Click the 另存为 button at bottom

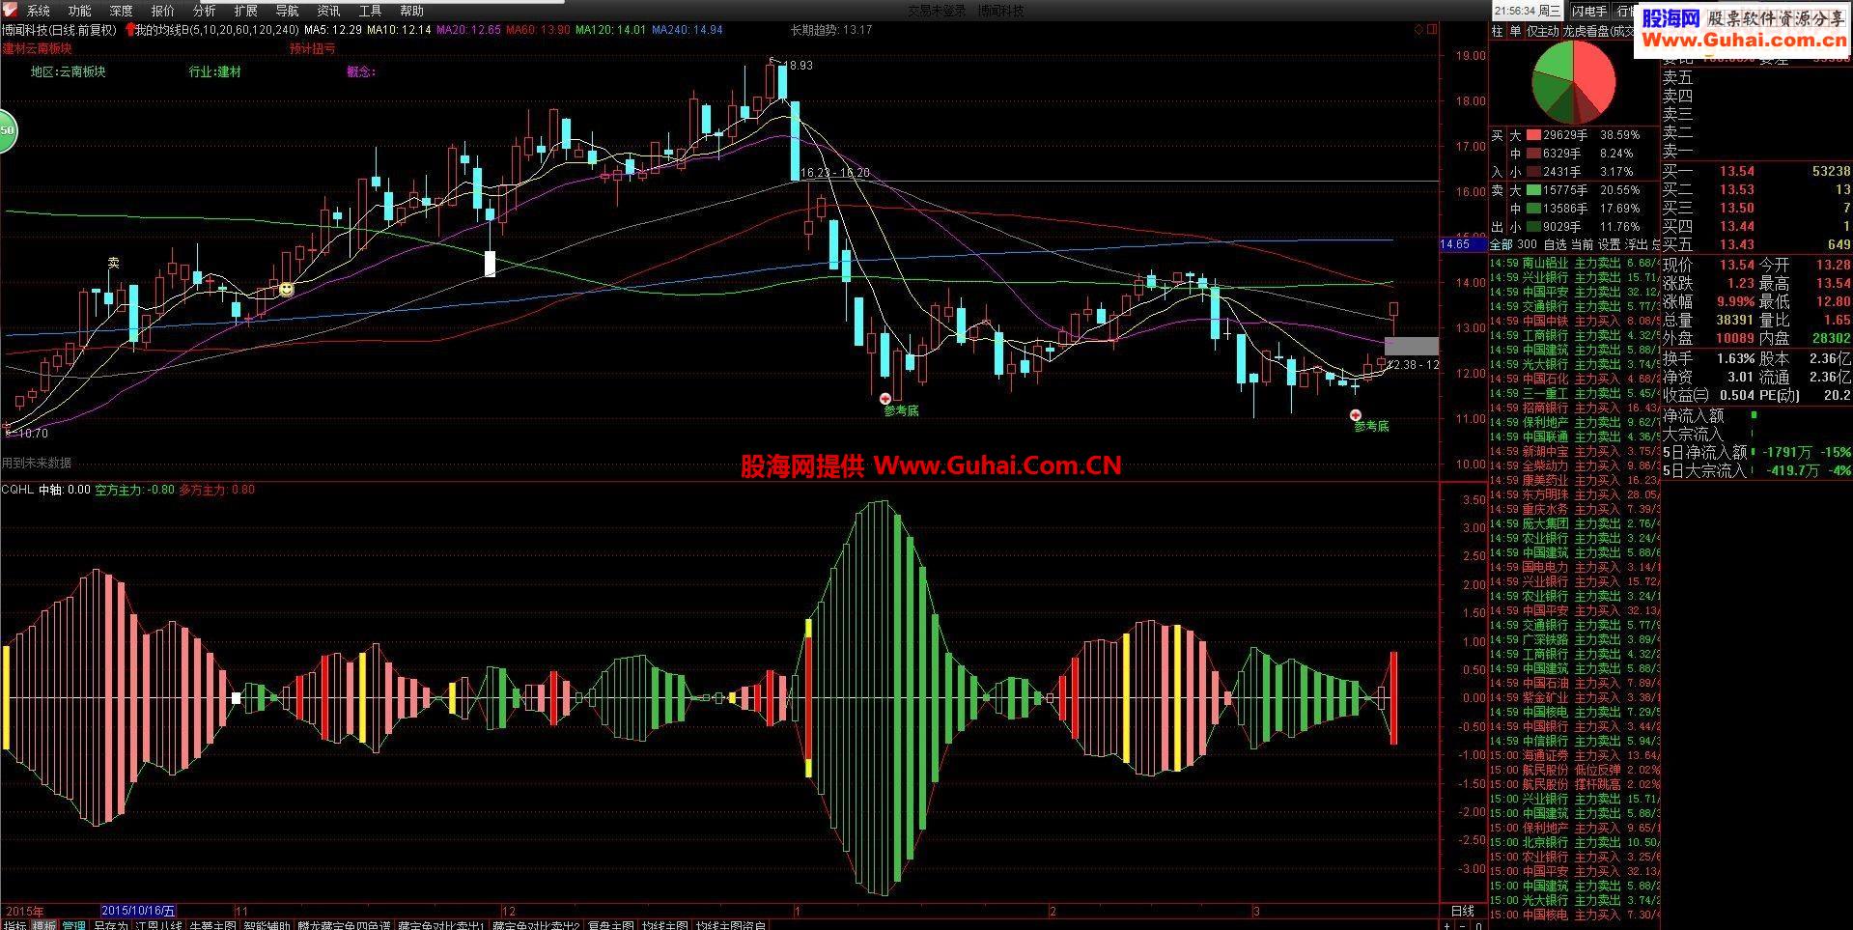(x=110, y=924)
